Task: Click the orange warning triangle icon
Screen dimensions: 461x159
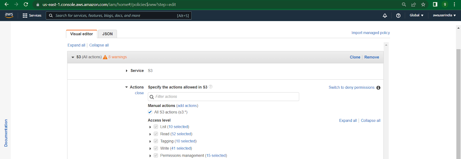Action: tap(105, 57)
